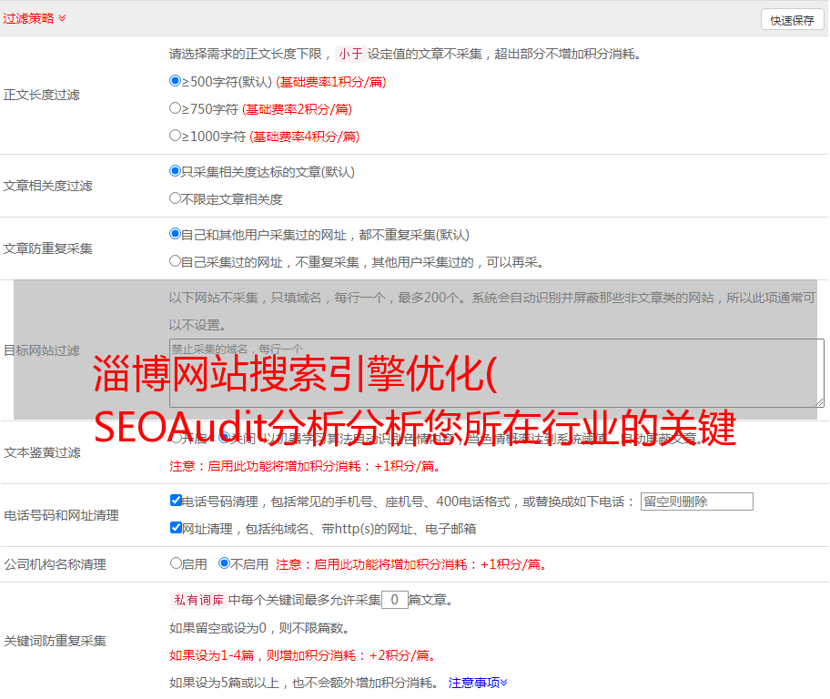The width and height of the screenshot is (830, 699).
Task: Grab the resize handle of the domain textarea
Action: [819, 401]
